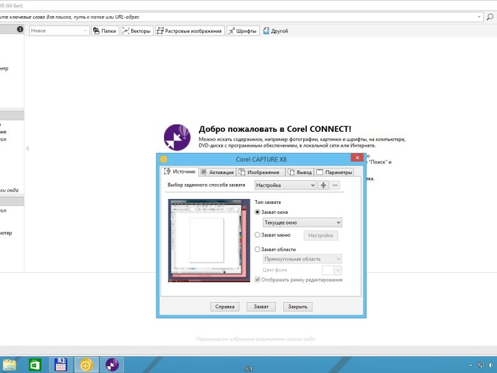The image size is (497, 373).
Task: Switch to the Источник tab
Action: point(180,172)
